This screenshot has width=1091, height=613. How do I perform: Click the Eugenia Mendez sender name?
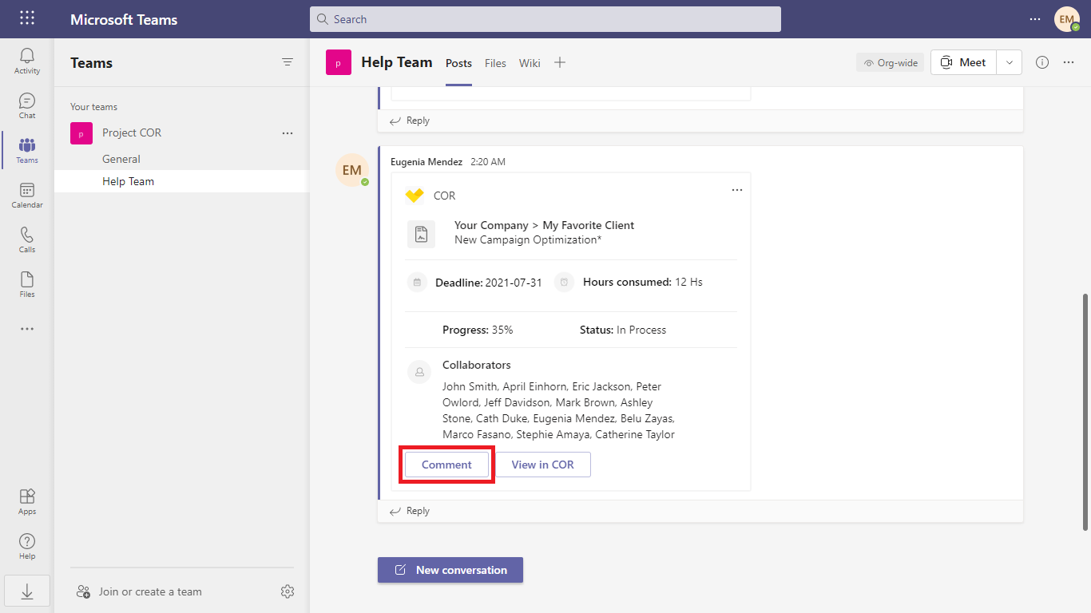[426, 162]
